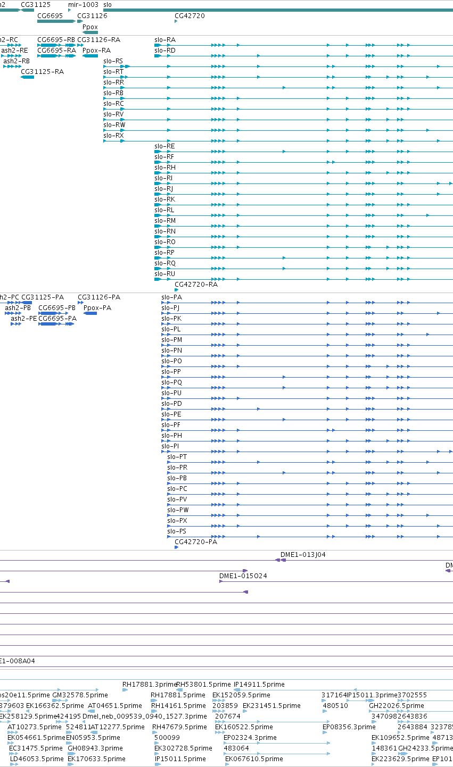Click the CG6695-RB transcript label

pos(56,40)
